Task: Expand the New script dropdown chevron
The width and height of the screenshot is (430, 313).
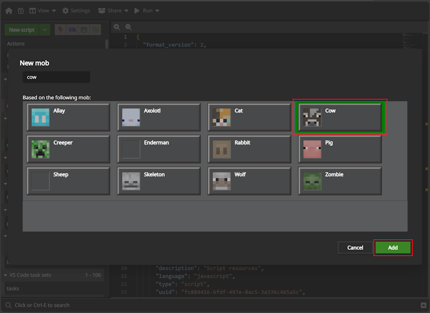Action: click(x=44, y=29)
